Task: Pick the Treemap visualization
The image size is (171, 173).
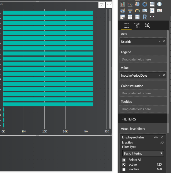Action: coord(152,4)
